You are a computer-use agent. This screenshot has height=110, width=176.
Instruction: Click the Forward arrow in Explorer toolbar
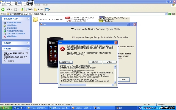point(15,10)
